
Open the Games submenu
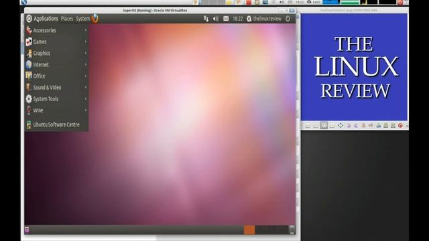coord(56,42)
